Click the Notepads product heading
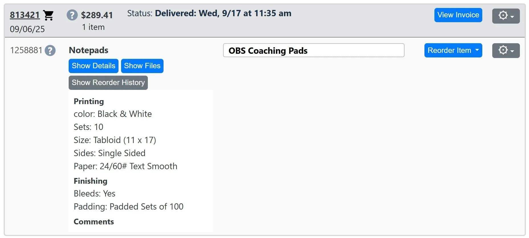Image resolution: width=529 pixels, height=238 pixels. (89, 50)
